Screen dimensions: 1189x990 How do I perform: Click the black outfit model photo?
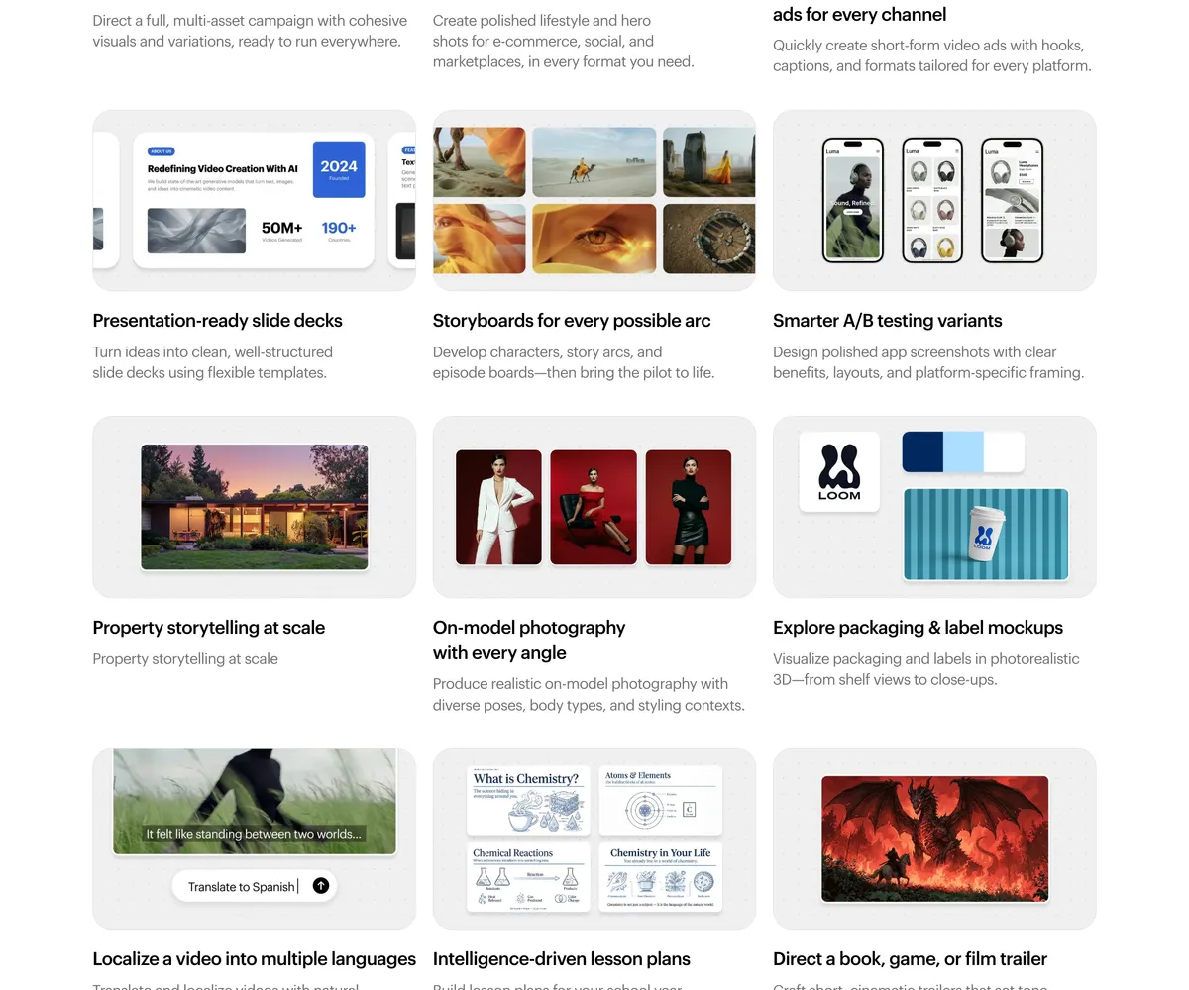(x=689, y=507)
